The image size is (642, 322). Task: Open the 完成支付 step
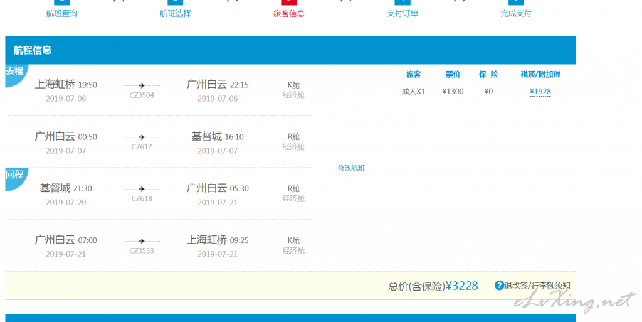pos(516,13)
